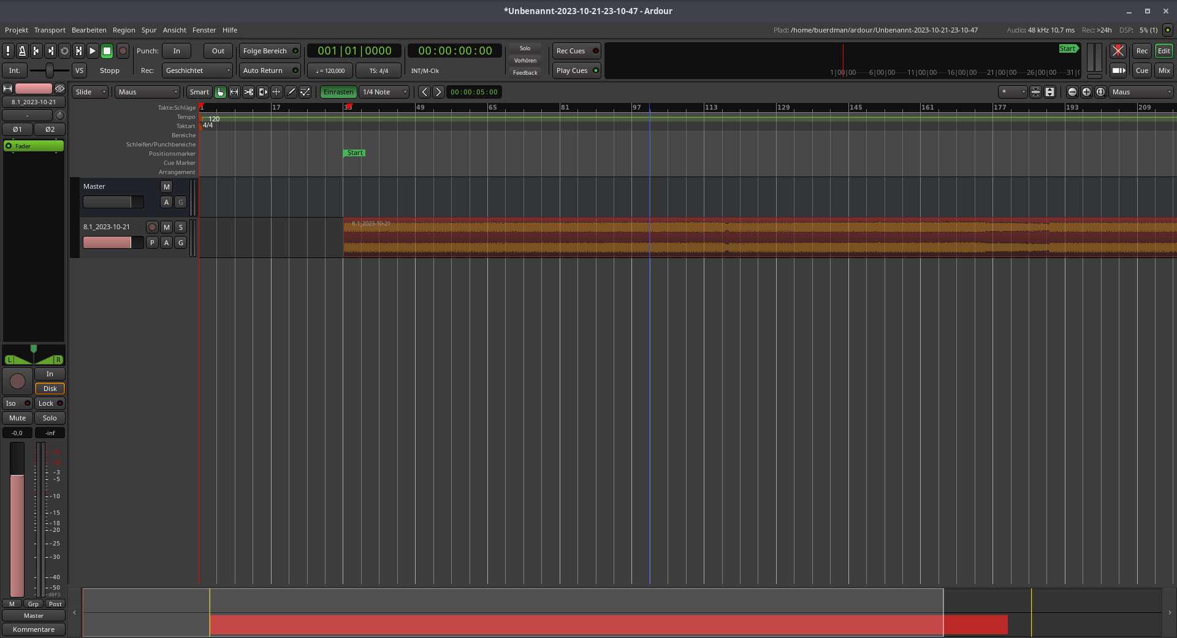Viewport: 1177px width, 638px height.
Task: Switch to the Mix window button
Action: pyautogui.click(x=1164, y=70)
